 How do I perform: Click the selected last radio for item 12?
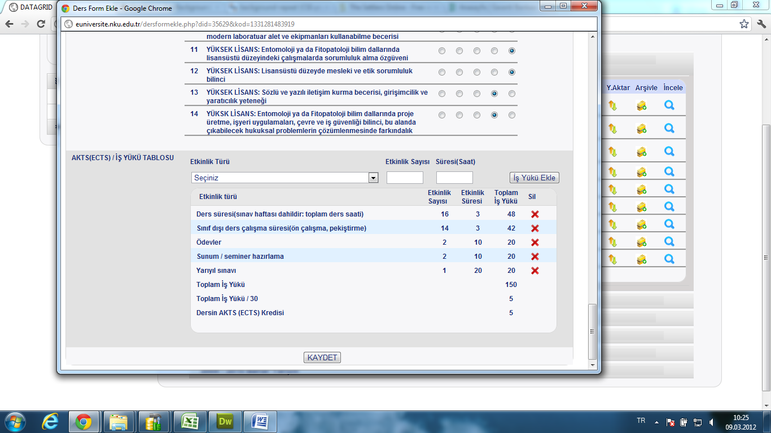click(512, 72)
